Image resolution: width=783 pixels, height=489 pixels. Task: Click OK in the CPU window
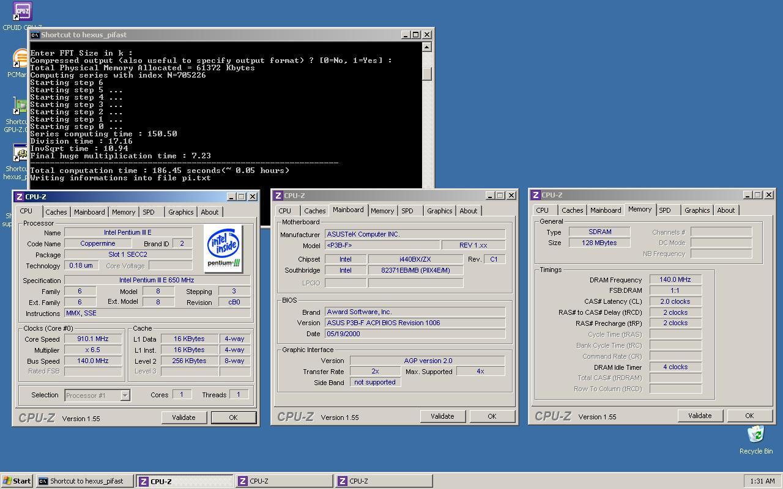233,417
